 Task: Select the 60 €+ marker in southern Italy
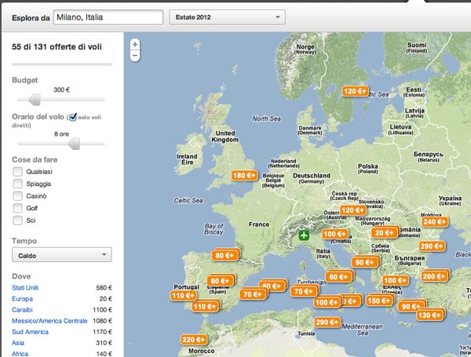tap(338, 277)
